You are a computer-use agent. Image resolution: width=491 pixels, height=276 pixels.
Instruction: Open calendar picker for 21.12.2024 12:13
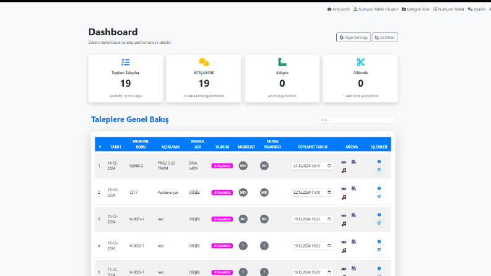click(x=329, y=165)
